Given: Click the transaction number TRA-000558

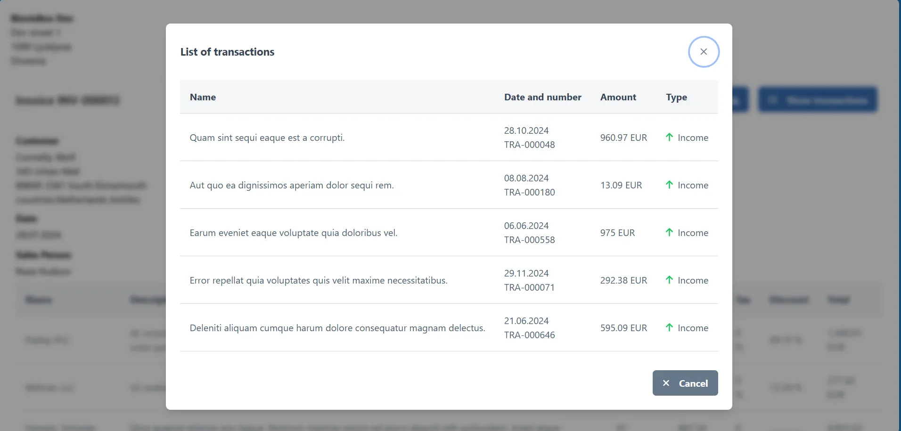Looking at the screenshot, I should coord(530,240).
